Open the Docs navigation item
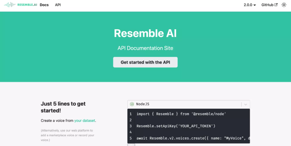The image size is (291, 146). (x=44, y=5)
